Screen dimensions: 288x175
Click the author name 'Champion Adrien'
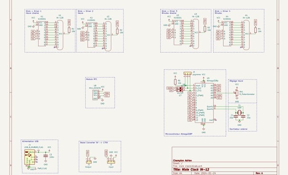pyautogui.click(x=182, y=160)
